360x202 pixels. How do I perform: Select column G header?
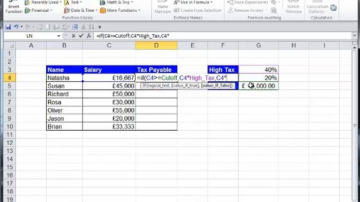pos(259,45)
